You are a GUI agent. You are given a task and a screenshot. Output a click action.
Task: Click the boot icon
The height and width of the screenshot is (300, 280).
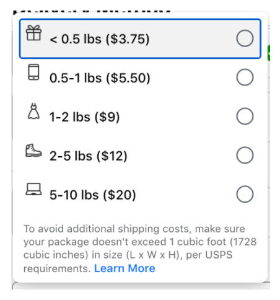[x=33, y=151]
